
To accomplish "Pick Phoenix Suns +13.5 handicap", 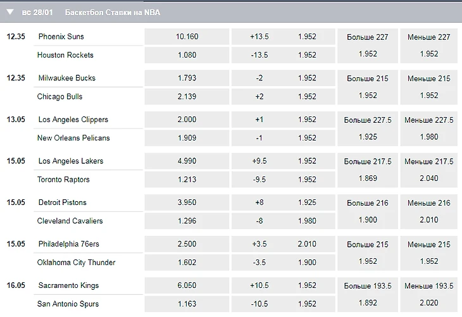I will (x=283, y=37).
